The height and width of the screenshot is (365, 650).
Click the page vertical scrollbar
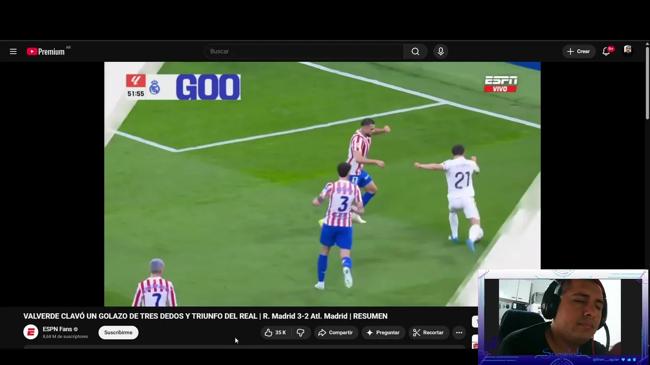[647, 84]
